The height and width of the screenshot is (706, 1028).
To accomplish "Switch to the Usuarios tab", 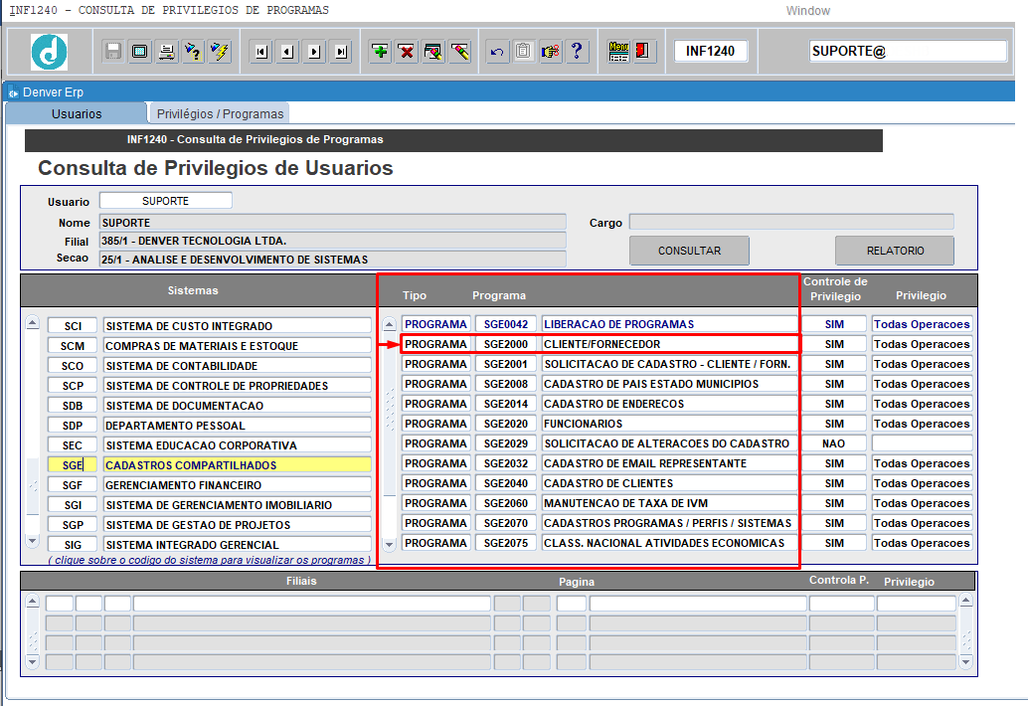I will pos(77,113).
